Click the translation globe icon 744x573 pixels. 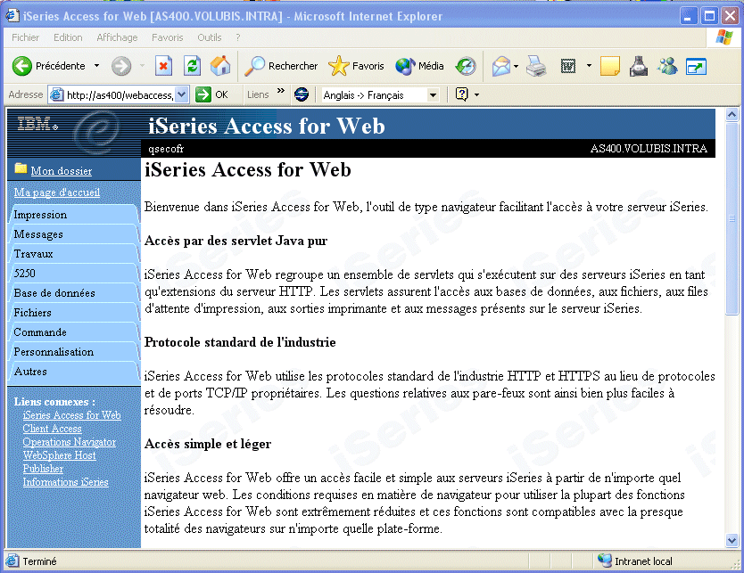point(302,94)
